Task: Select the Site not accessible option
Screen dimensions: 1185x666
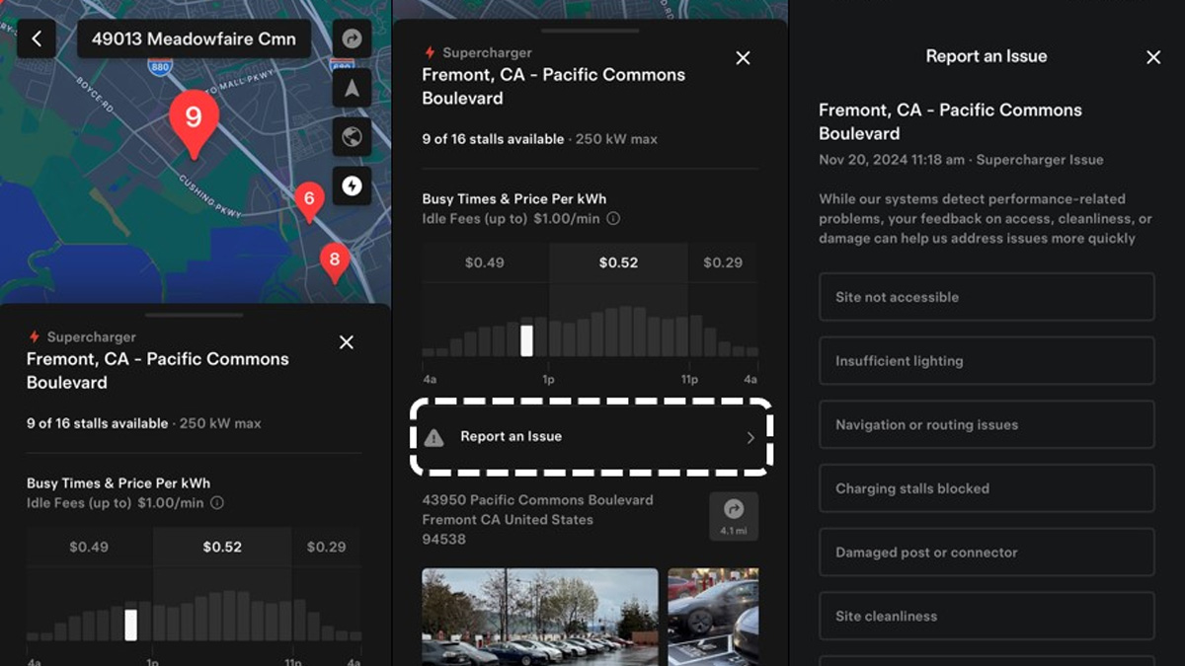Action: pyautogui.click(x=987, y=297)
